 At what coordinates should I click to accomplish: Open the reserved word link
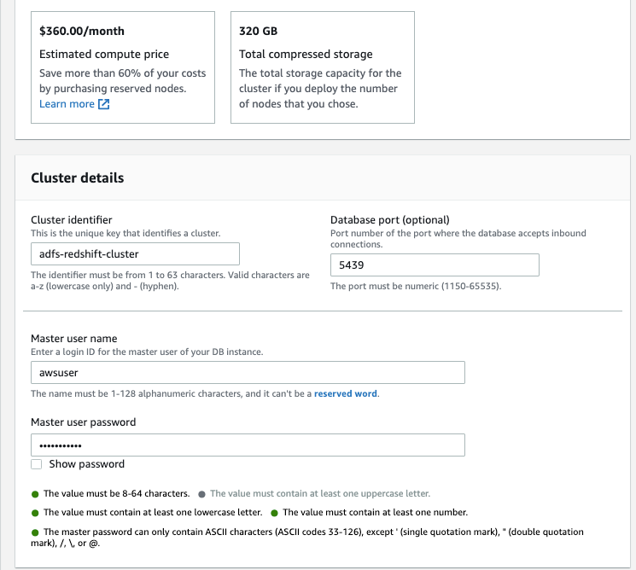[x=346, y=393]
